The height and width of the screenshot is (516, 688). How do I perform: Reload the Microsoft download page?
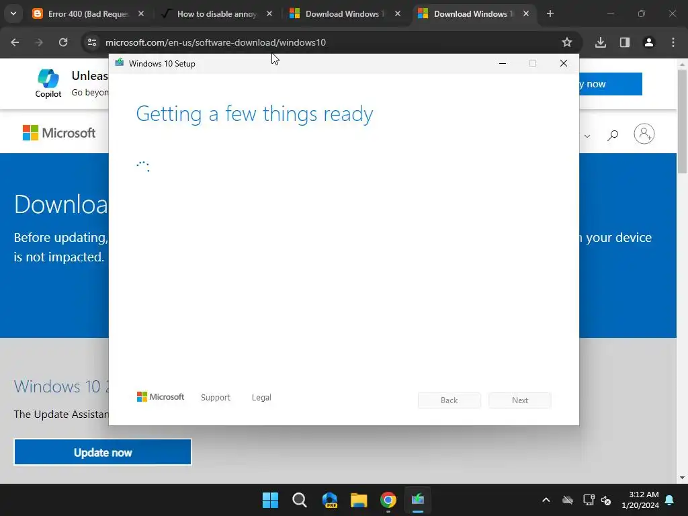(x=63, y=42)
